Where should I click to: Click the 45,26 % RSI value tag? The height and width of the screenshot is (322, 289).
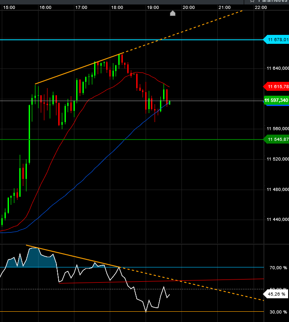click(x=276, y=294)
